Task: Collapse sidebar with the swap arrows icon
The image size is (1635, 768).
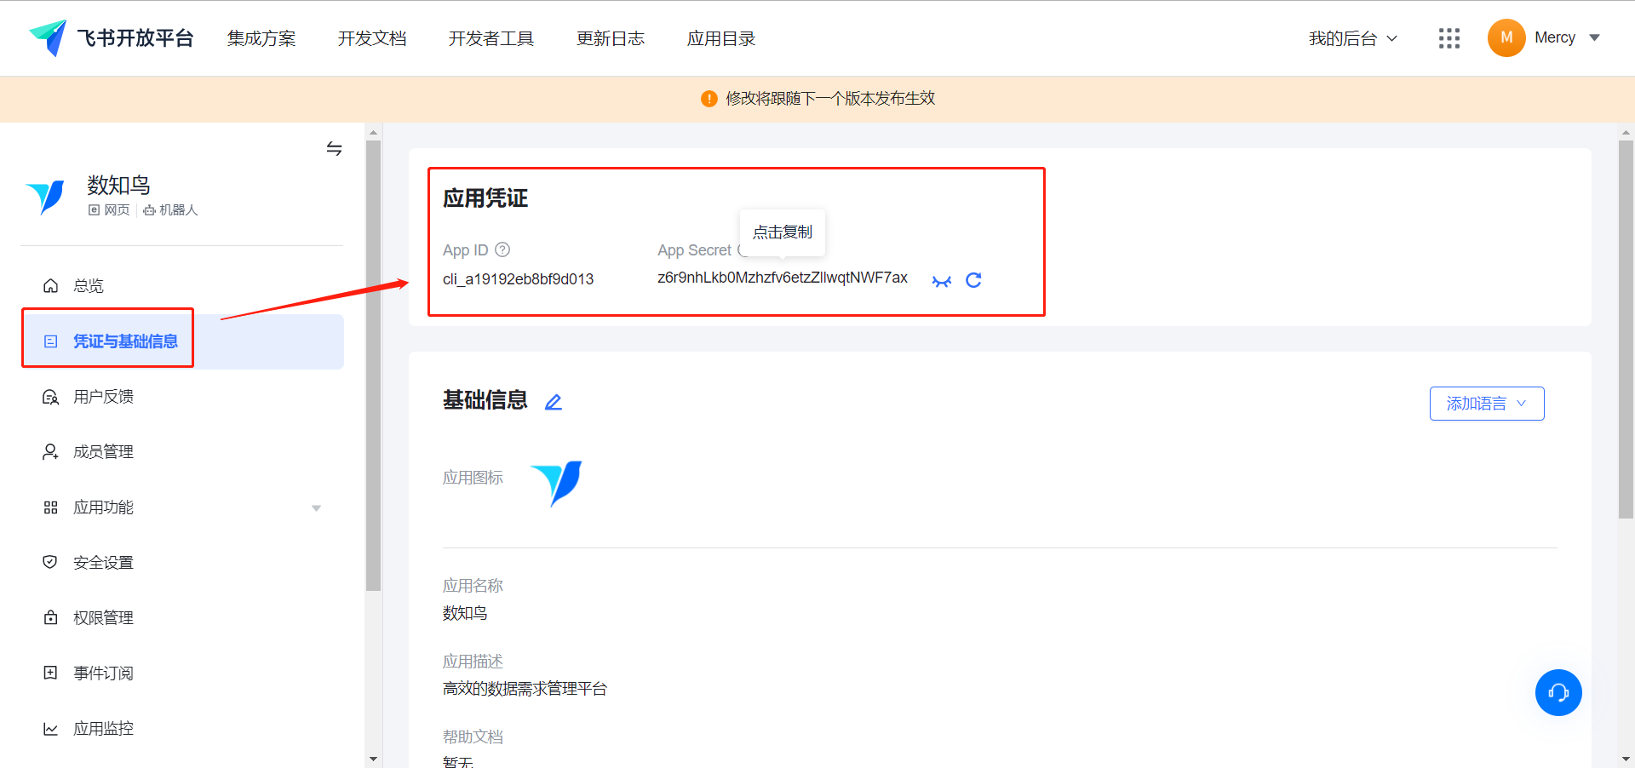Action: coord(335,149)
